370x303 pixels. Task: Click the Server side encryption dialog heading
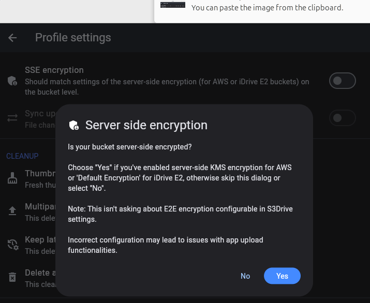pos(146,125)
